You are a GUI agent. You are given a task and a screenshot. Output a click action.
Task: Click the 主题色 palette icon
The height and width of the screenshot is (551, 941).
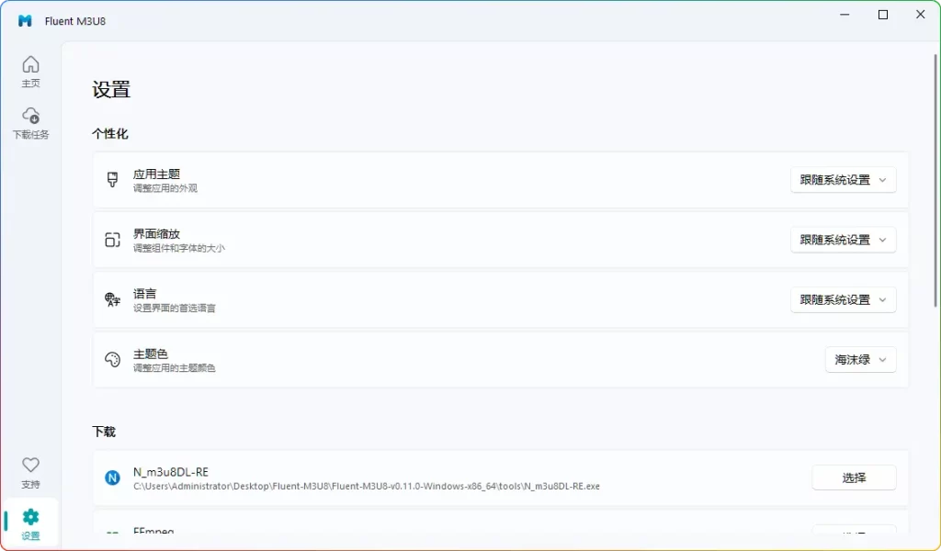[x=112, y=359]
